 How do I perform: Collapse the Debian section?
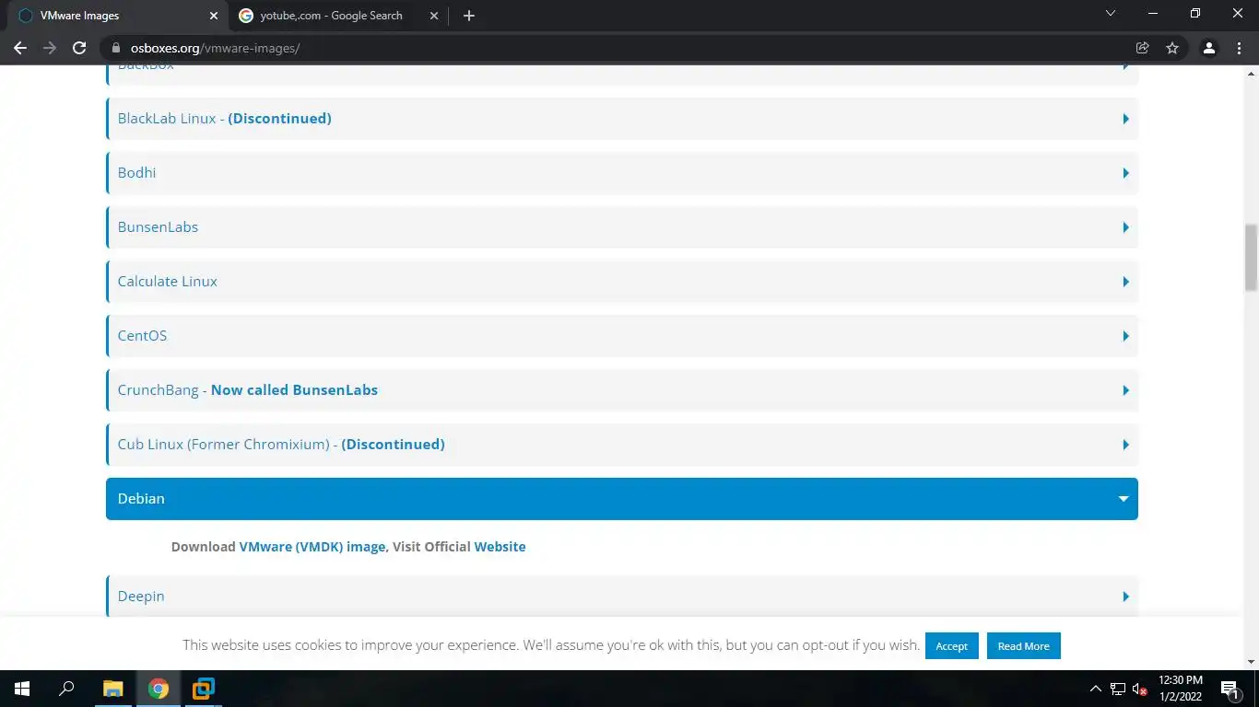click(x=622, y=499)
